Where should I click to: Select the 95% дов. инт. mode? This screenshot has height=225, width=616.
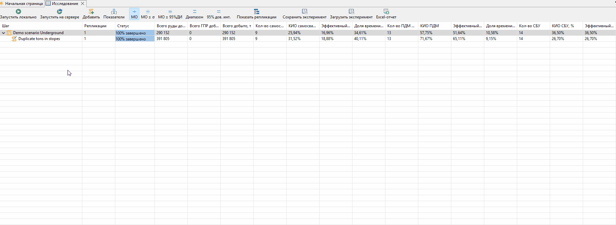pyautogui.click(x=219, y=14)
